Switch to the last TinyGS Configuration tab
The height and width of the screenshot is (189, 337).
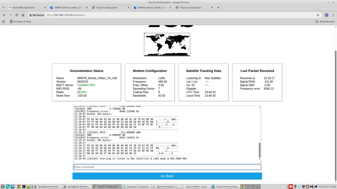(x=191, y=8)
